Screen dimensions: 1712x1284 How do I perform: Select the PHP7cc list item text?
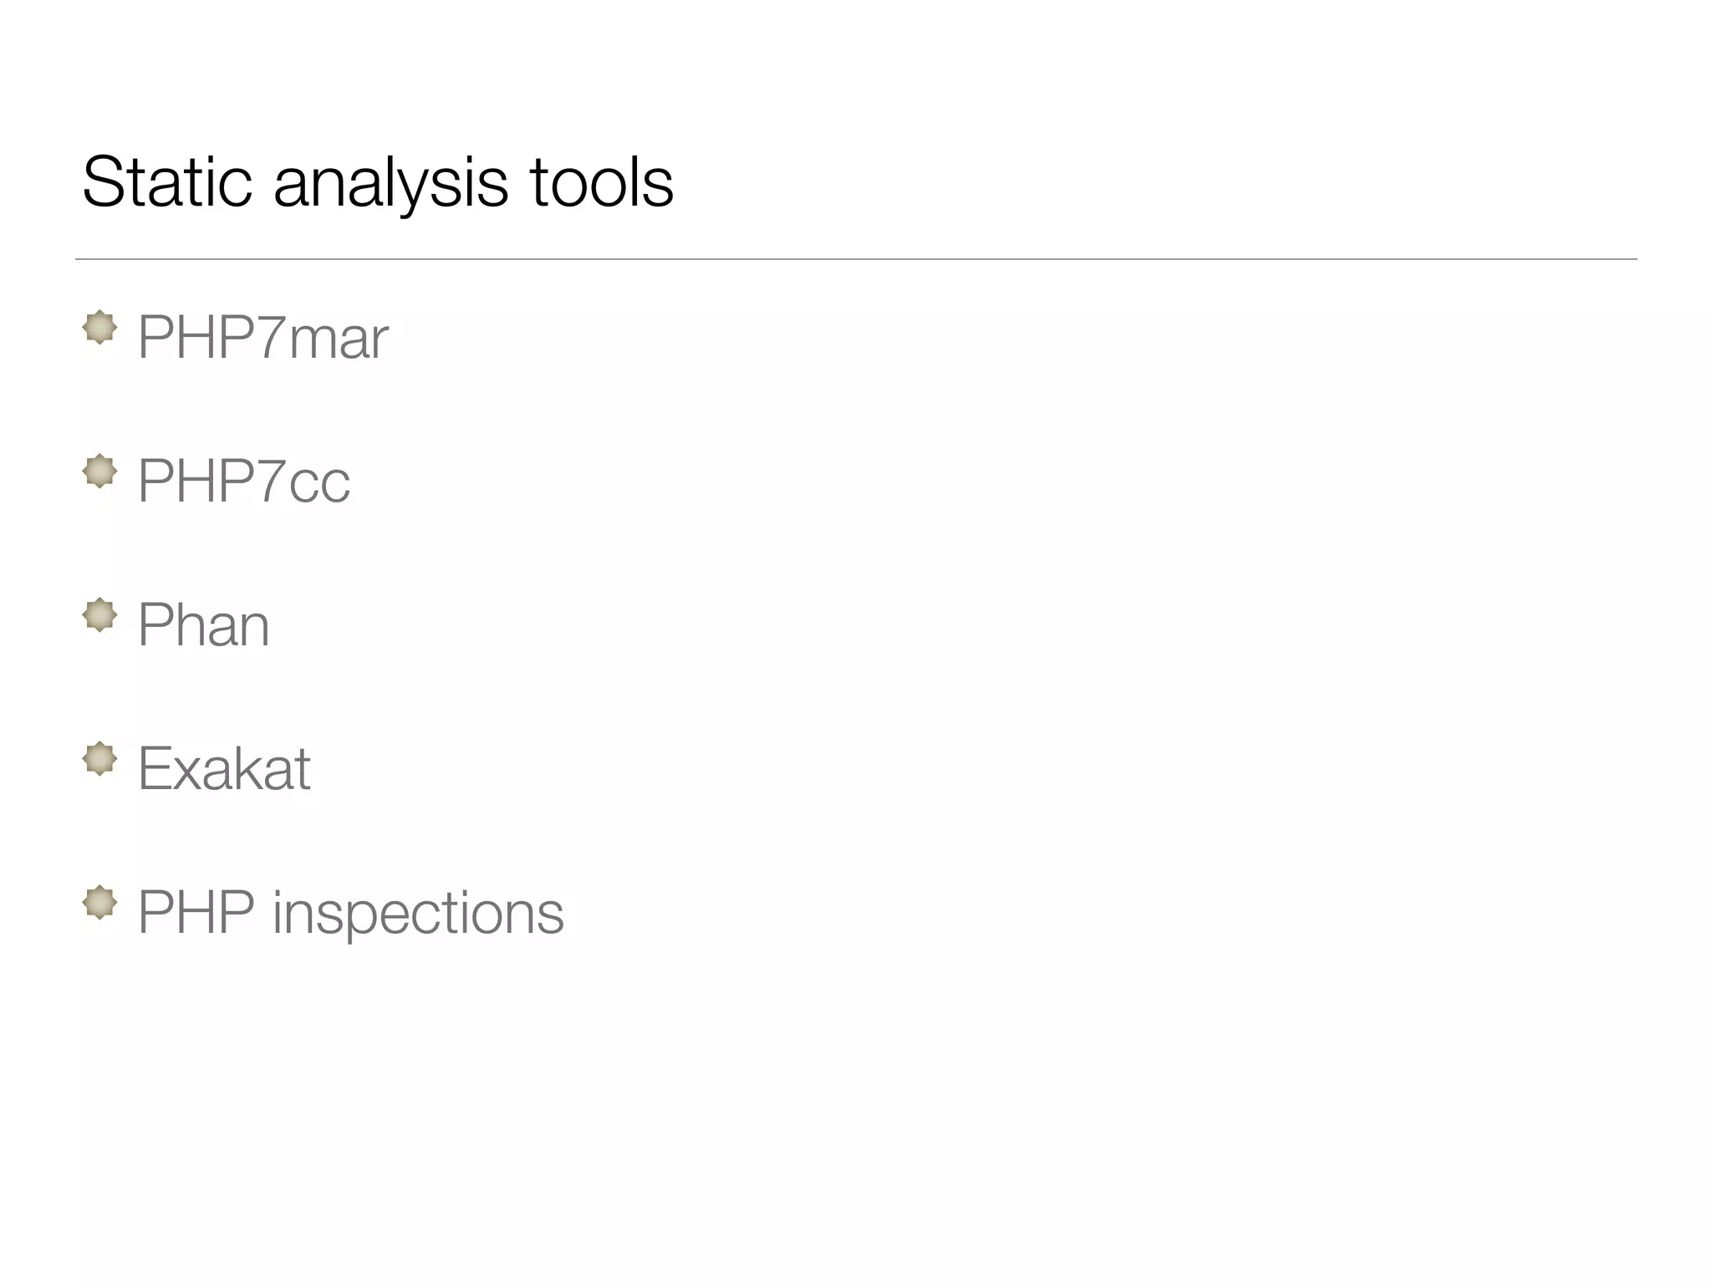pyautogui.click(x=243, y=481)
